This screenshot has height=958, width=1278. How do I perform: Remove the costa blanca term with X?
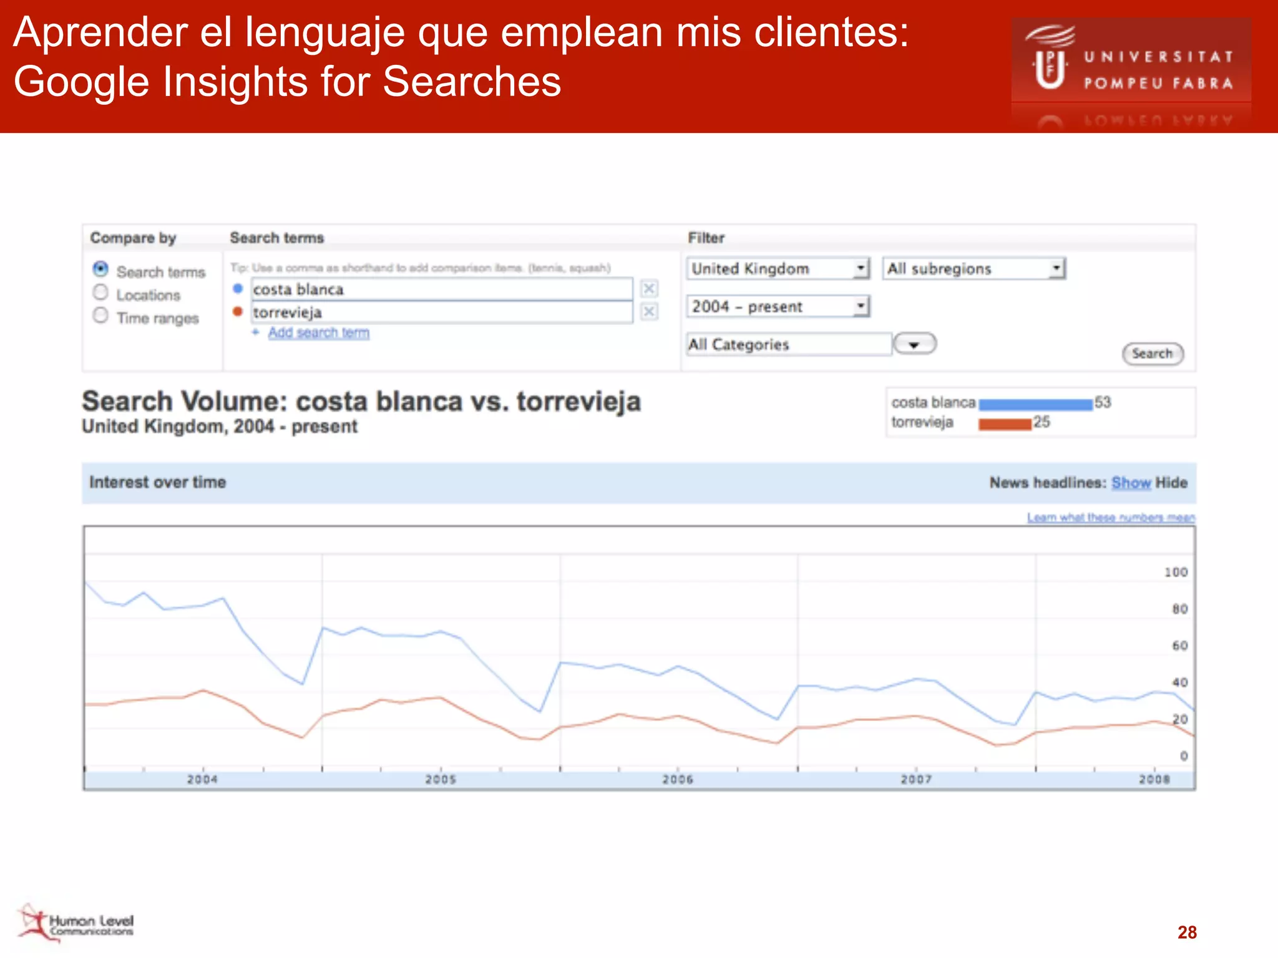[649, 289]
